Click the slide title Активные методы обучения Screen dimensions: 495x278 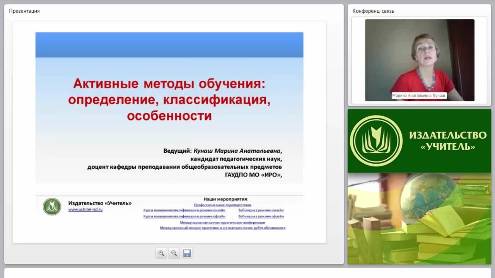tap(169, 100)
